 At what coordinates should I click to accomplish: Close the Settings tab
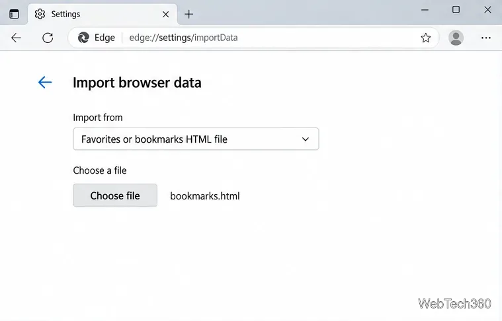165,15
